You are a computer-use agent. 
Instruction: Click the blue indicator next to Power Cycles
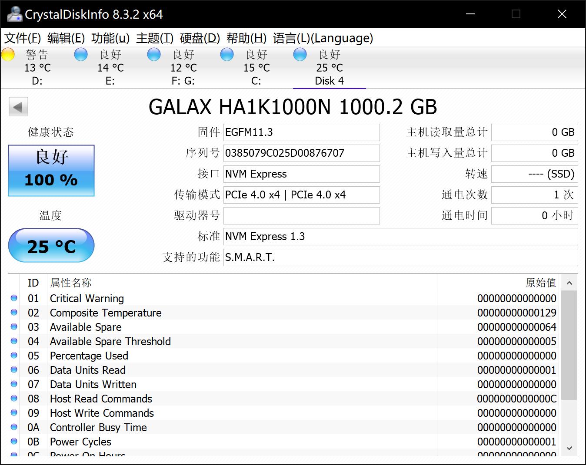pos(13,441)
